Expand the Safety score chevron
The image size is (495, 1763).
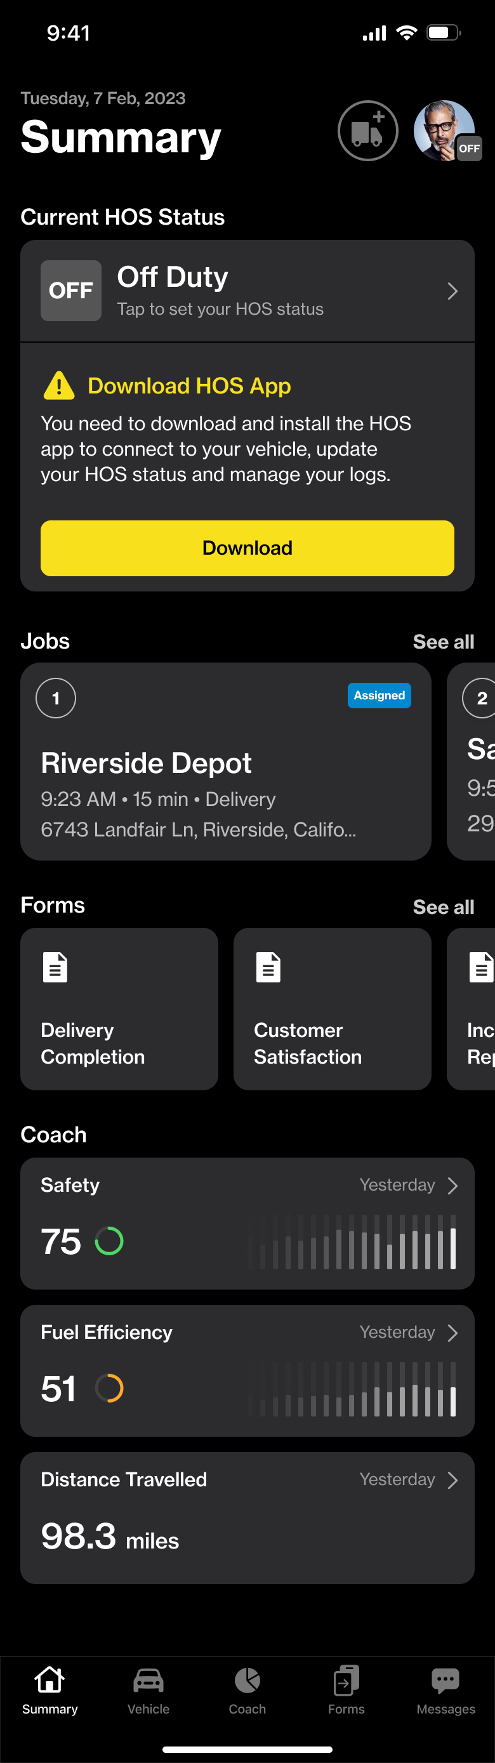pyautogui.click(x=452, y=1185)
